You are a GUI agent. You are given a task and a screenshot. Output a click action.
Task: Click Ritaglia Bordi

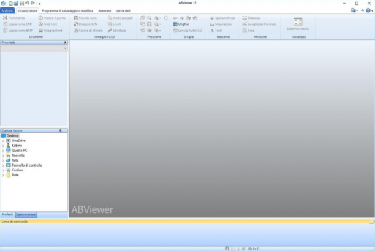point(50,31)
